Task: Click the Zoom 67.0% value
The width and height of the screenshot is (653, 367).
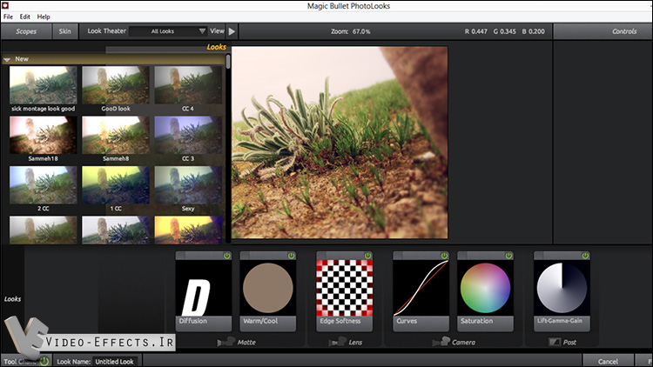Action: pyautogui.click(x=361, y=31)
